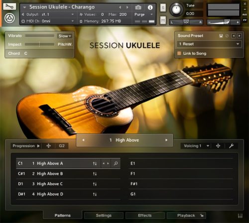249x223 pixels.
Task: Select the D1 High Above C pattern row
Action: (x=68, y=184)
